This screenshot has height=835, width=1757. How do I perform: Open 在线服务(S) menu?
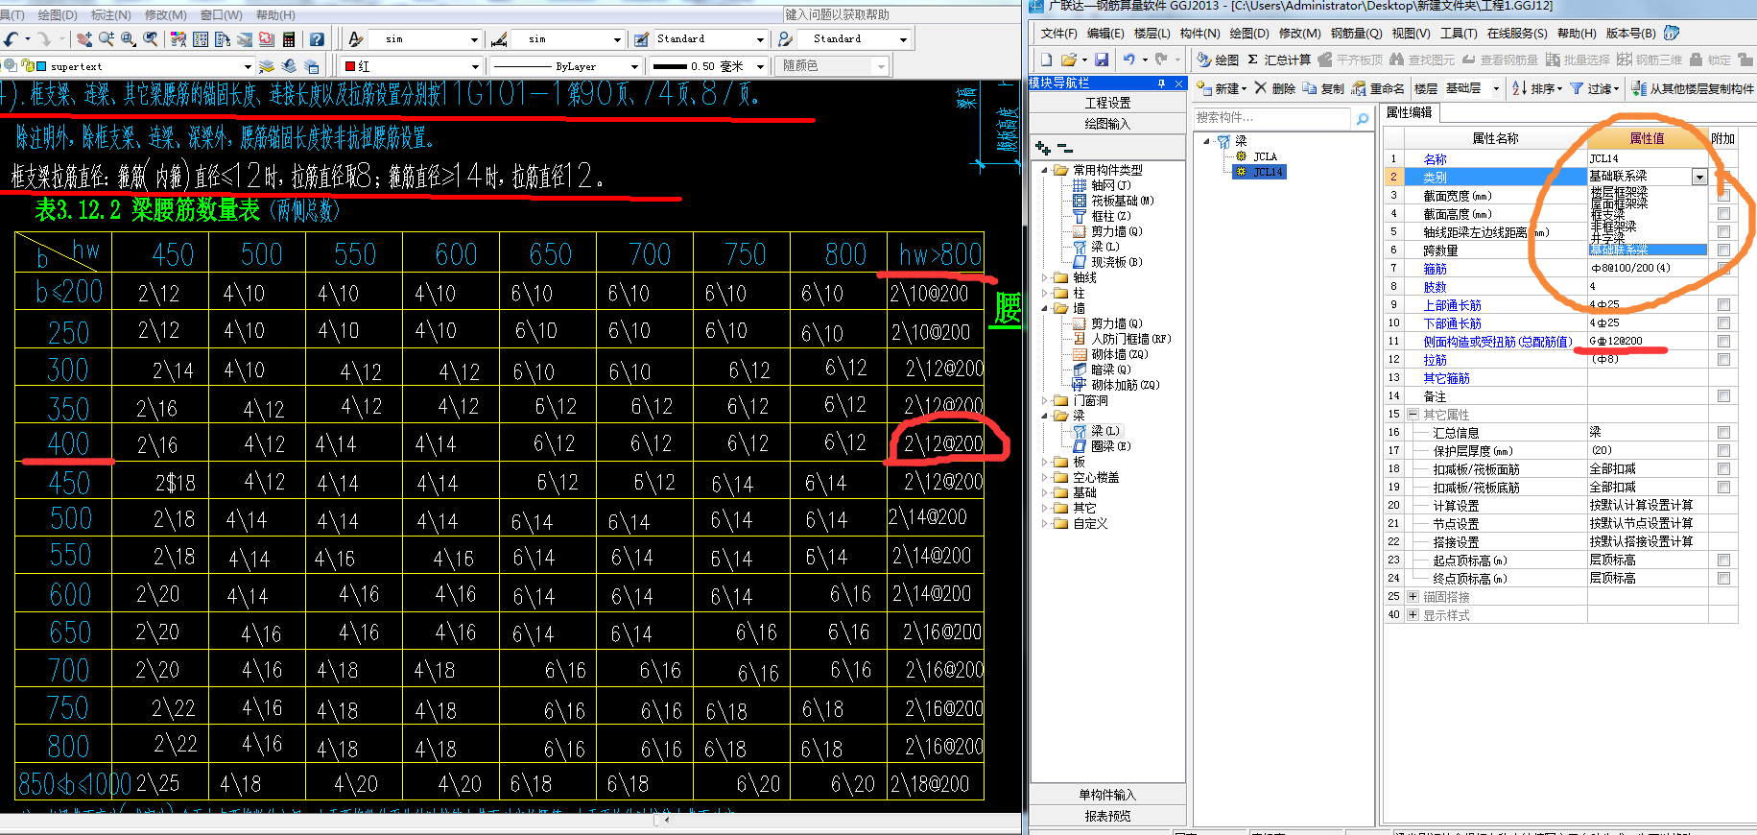click(x=1517, y=33)
